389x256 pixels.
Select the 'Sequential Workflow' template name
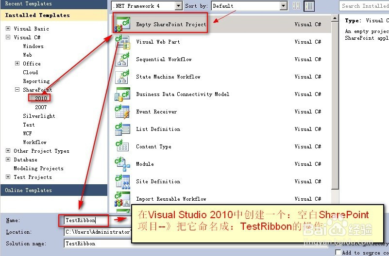click(164, 60)
